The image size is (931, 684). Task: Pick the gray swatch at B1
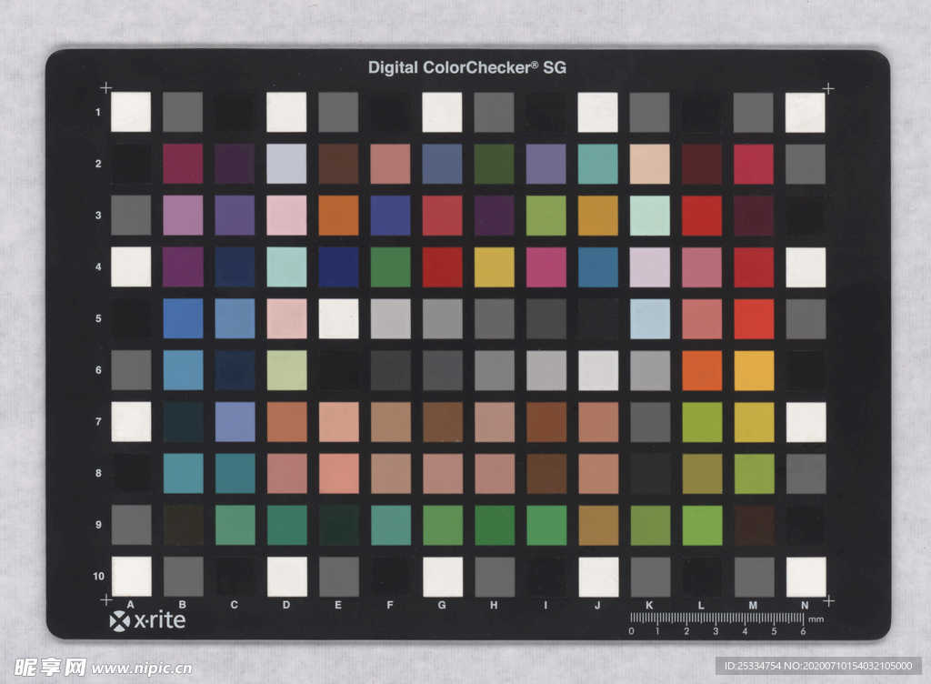pyautogui.click(x=183, y=112)
